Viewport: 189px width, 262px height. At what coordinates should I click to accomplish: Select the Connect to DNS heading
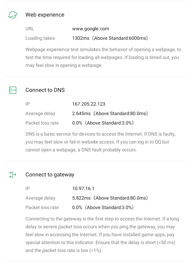(x=45, y=90)
